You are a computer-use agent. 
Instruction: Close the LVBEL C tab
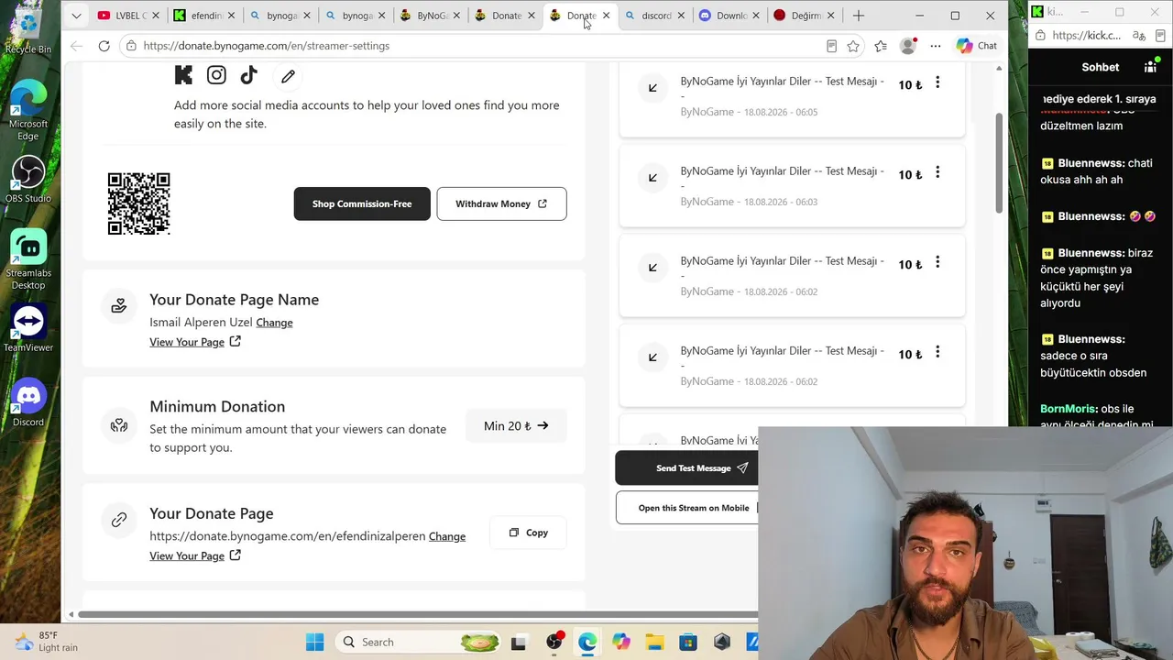point(156,16)
